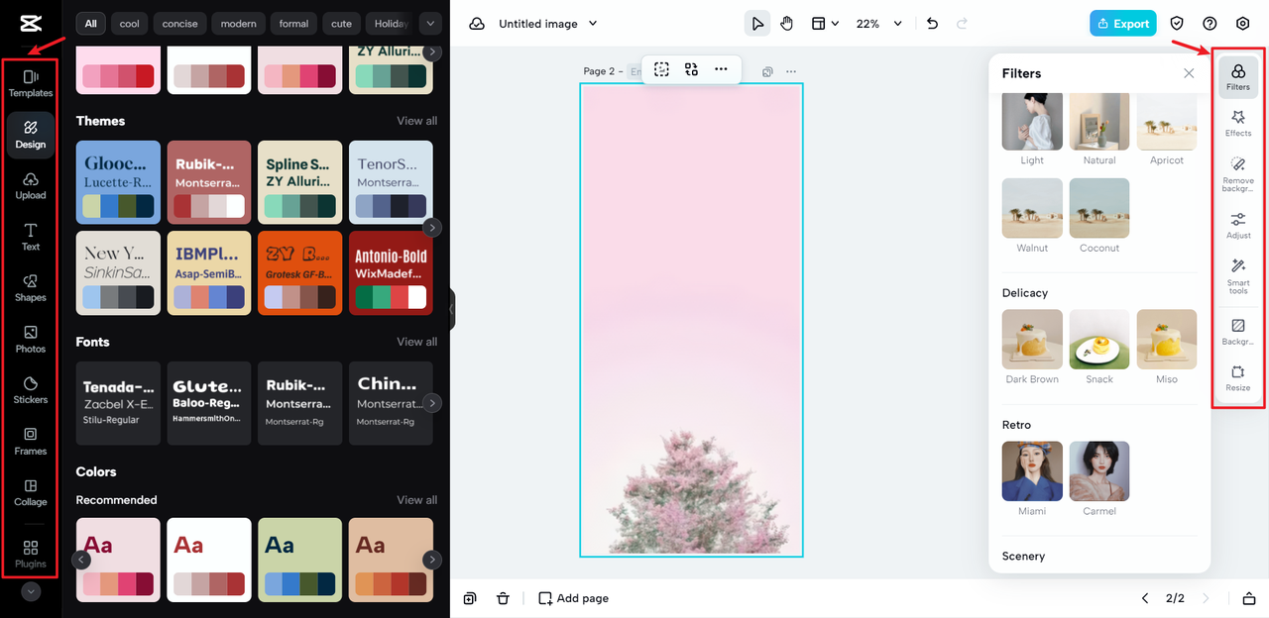The width and height of the screenshot is (1269, 618).
Task: Open the Effects tool
Action: click(x=1238, y=123)
